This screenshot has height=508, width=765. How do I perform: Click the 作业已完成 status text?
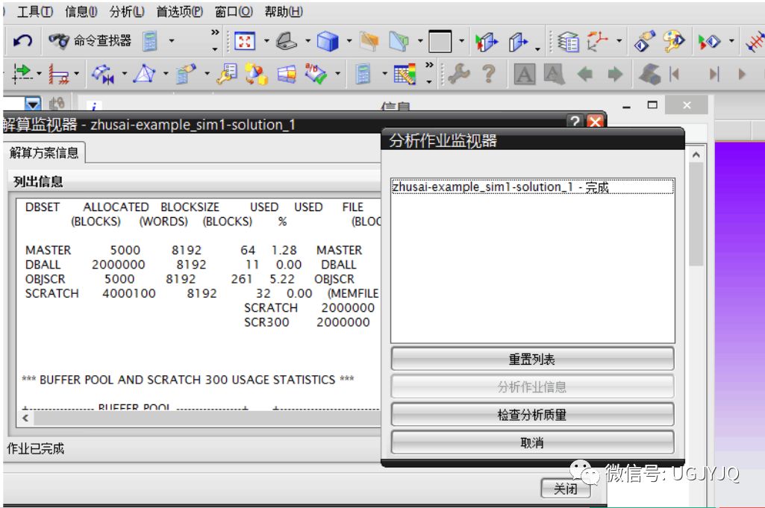point(35,448)
